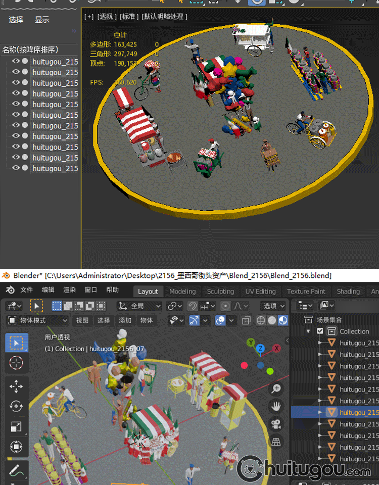
Task: Click the double-chevron icon in 3ds Max explorer
Action: (74, 31)
